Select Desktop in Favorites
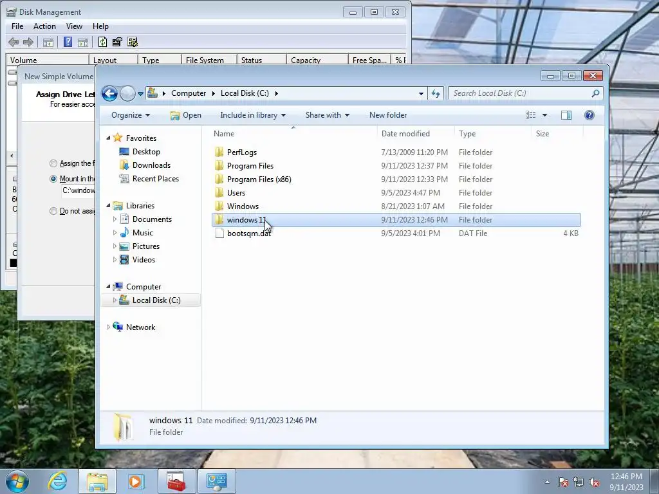The height and width of the screenshot is (494, 659). point(146,152)
